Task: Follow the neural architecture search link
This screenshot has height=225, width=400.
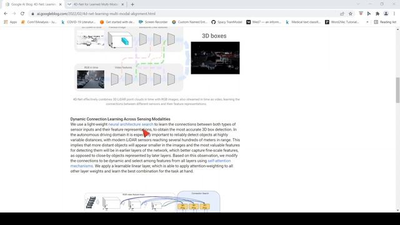Action: pyautogui.click(x=131, y=124)
